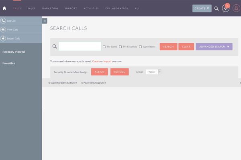Open the notifications bell icon
241x160 pixels.
(x=226, y=8)
